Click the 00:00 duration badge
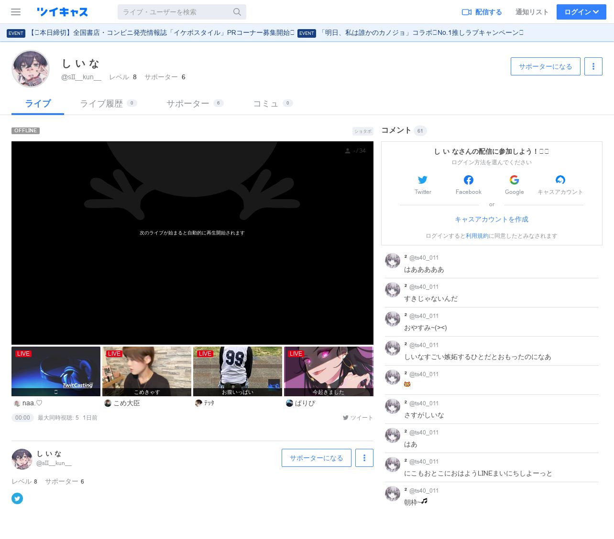Viewport: 614px width, 539px height. tap(22, 418)
